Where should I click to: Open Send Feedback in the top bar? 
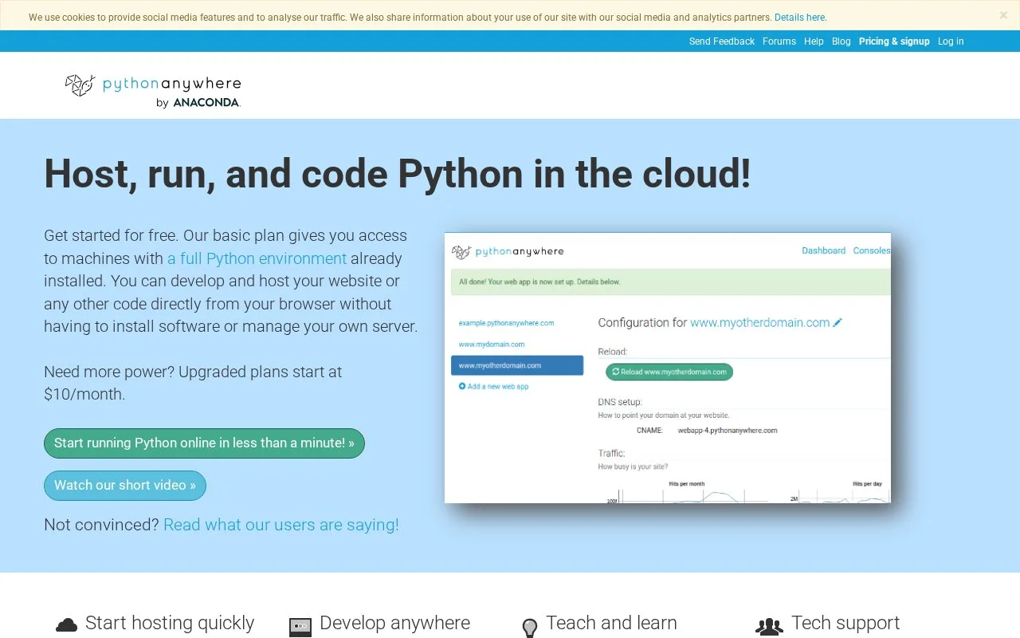tap(722, 41)
